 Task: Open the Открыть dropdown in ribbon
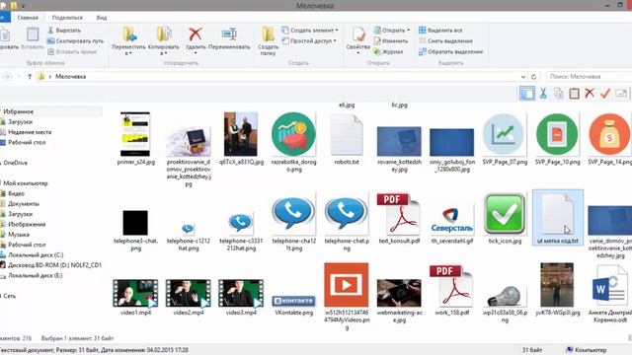point(392,31)
